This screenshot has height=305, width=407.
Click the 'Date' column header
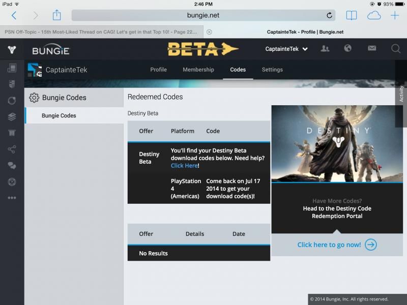pyautogui.click(x=239, y=234)
